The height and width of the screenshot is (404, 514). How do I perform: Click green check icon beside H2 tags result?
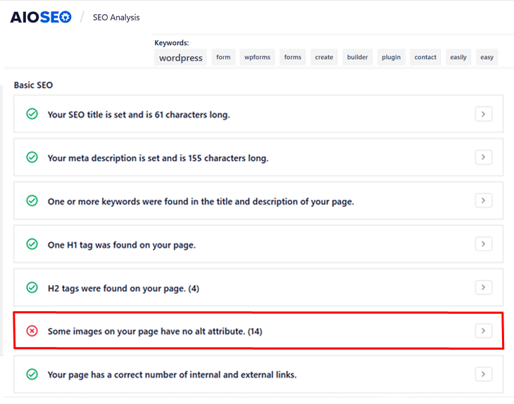32,287
